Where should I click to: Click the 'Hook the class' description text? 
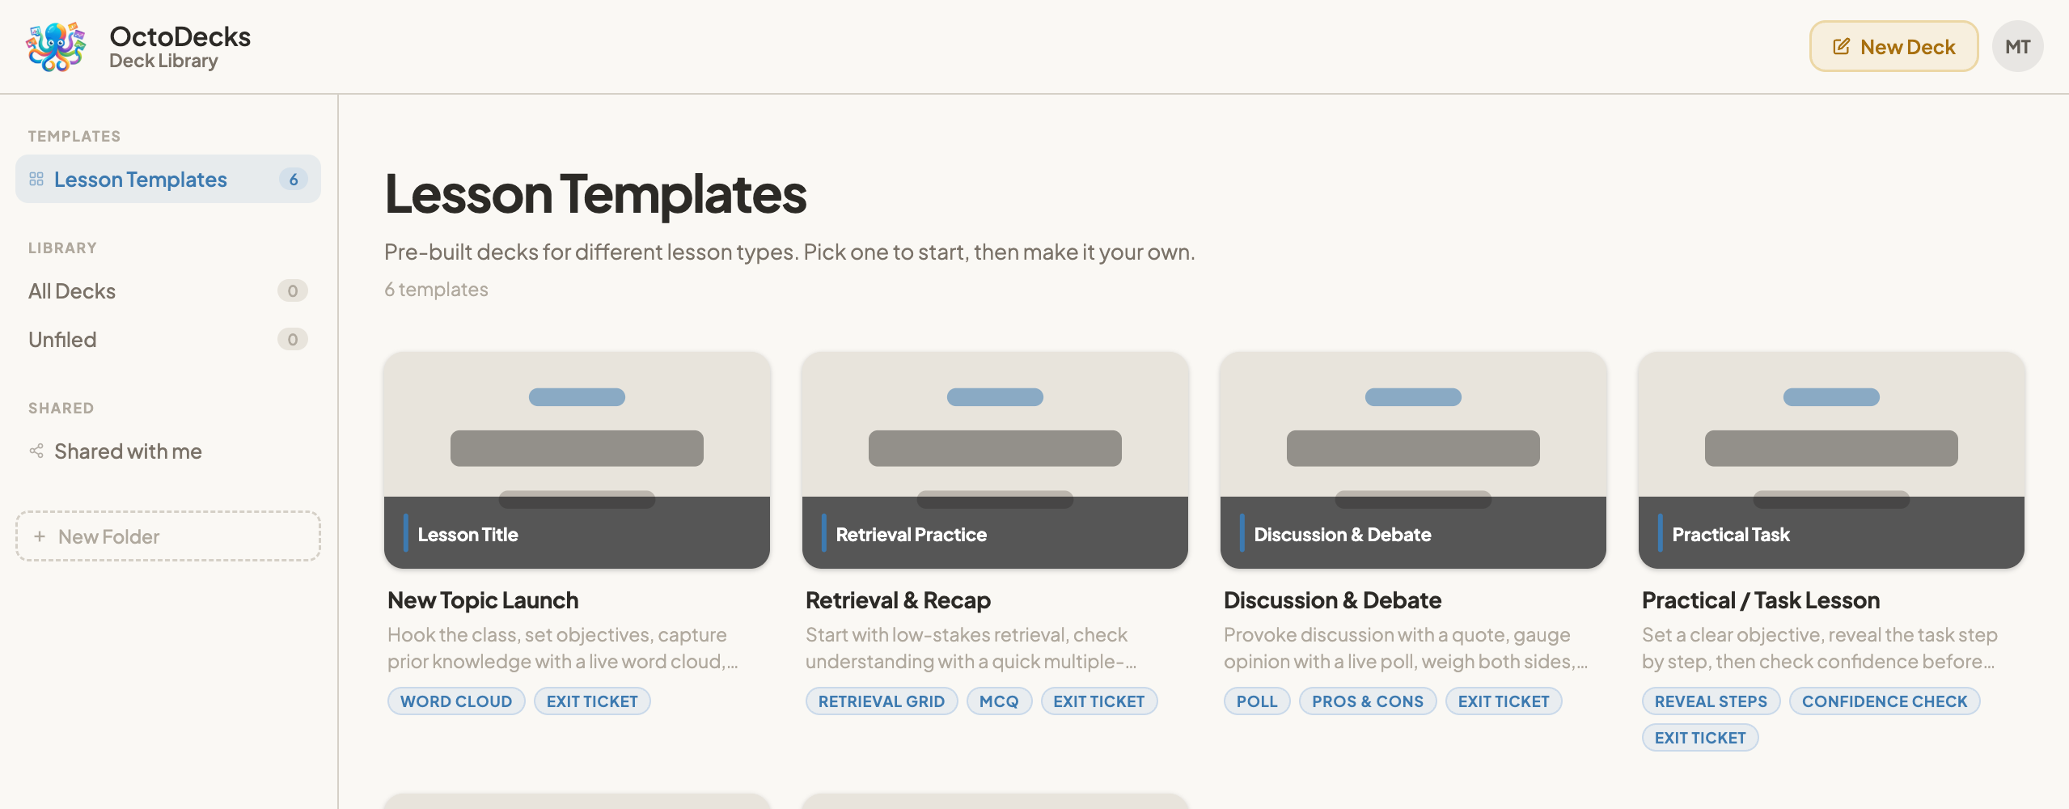coord(563,648)
